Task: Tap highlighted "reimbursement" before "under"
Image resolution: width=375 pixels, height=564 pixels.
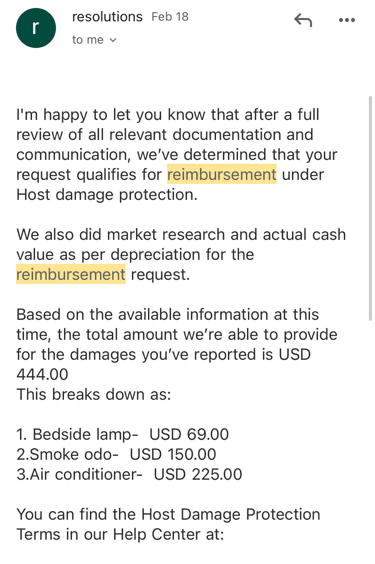Action: (x=222, y=175)
